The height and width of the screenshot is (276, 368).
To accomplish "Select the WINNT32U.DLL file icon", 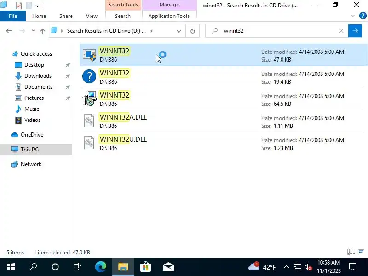I will [x=89, y=143].
